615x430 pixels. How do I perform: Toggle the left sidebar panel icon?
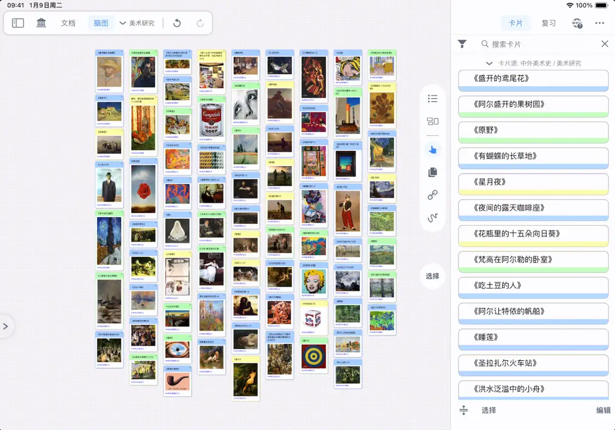click(x=18, y=23)
